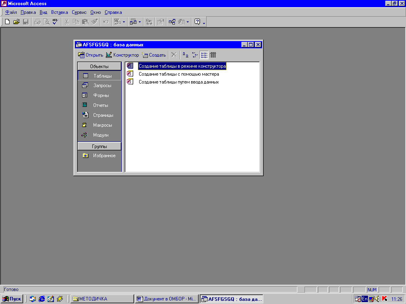406x304 pixels.
Task: Click the Создать button
Action: click(x=154, y=55)
